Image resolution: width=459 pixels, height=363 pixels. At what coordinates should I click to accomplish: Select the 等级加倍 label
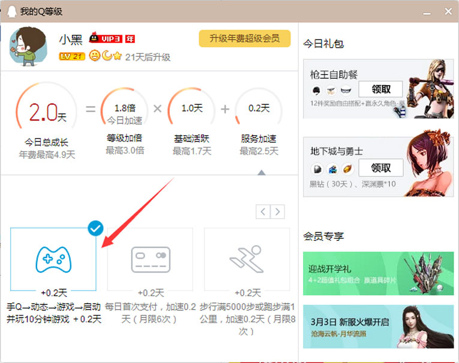pos(124,138)
